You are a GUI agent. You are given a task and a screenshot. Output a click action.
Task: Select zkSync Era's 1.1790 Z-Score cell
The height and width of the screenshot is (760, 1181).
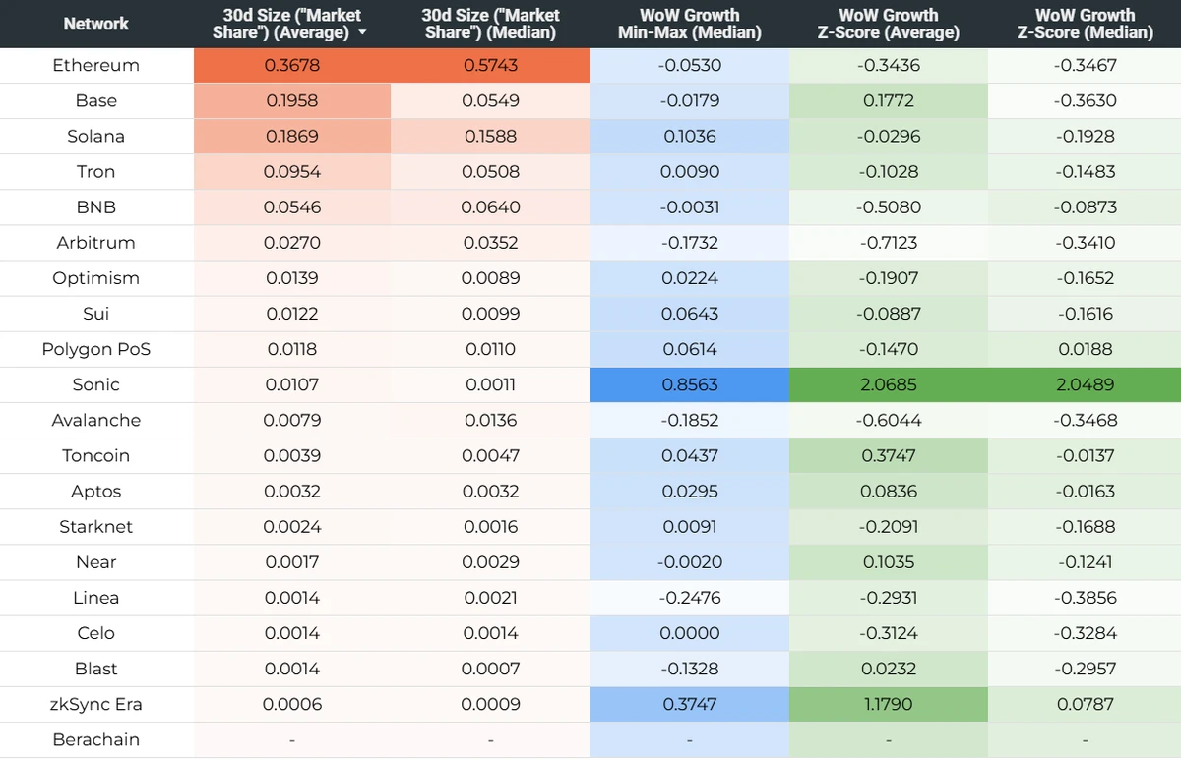tap(888, 704)
